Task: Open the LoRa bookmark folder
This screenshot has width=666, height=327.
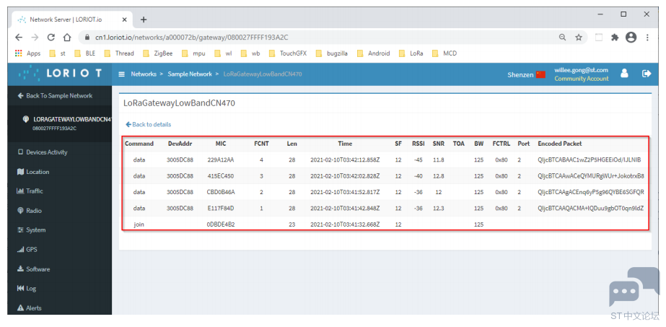Action: tap(411, 53)
